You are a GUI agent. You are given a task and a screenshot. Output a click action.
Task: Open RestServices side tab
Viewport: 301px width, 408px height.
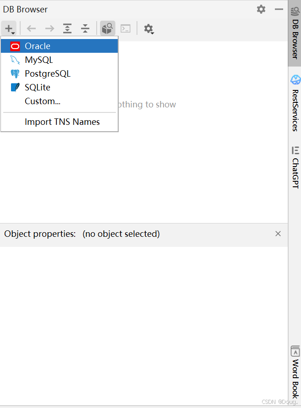point(295,103)
